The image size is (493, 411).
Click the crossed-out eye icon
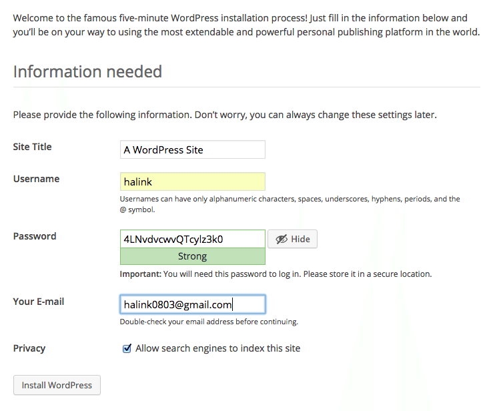click(x=282, y=240)
